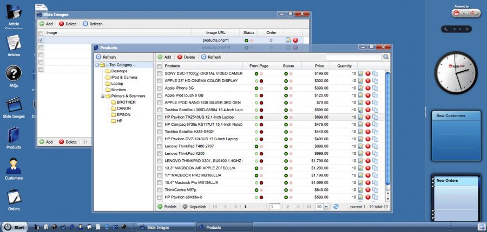487x232 pixels.
Task: Collapse the Printers & Scanners tree node
Action: pyautogui.click(x=103, y=96)
